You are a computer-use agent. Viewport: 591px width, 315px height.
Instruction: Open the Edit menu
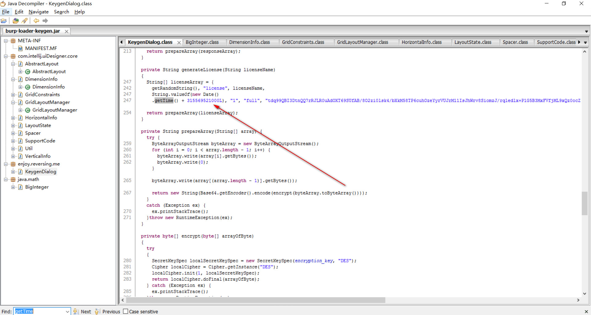[x=19, y=12]
